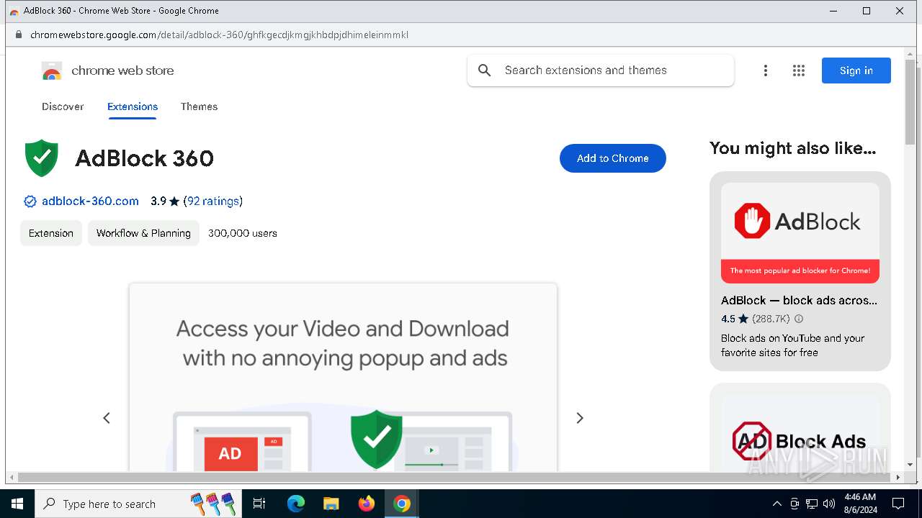Click the search magnifier icon
The image size is (922, 518).
485,71
